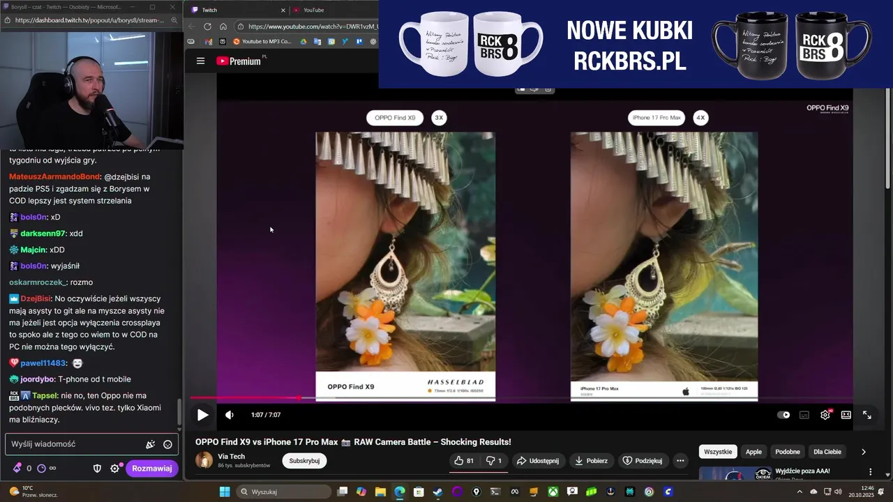Toggle subtitles in YouTube player
The height and width of the screenshot is (502, 893).
click(x=804, y=415)
